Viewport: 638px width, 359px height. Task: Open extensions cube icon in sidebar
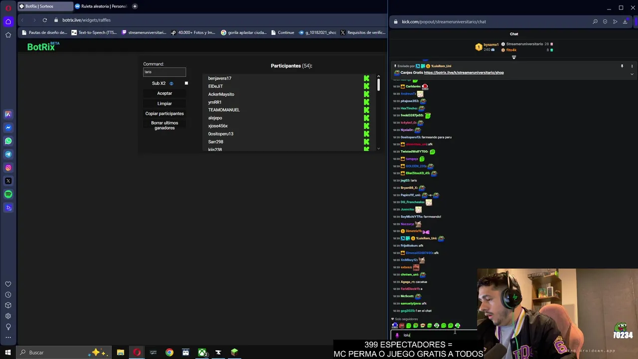(x=8, y=305)
